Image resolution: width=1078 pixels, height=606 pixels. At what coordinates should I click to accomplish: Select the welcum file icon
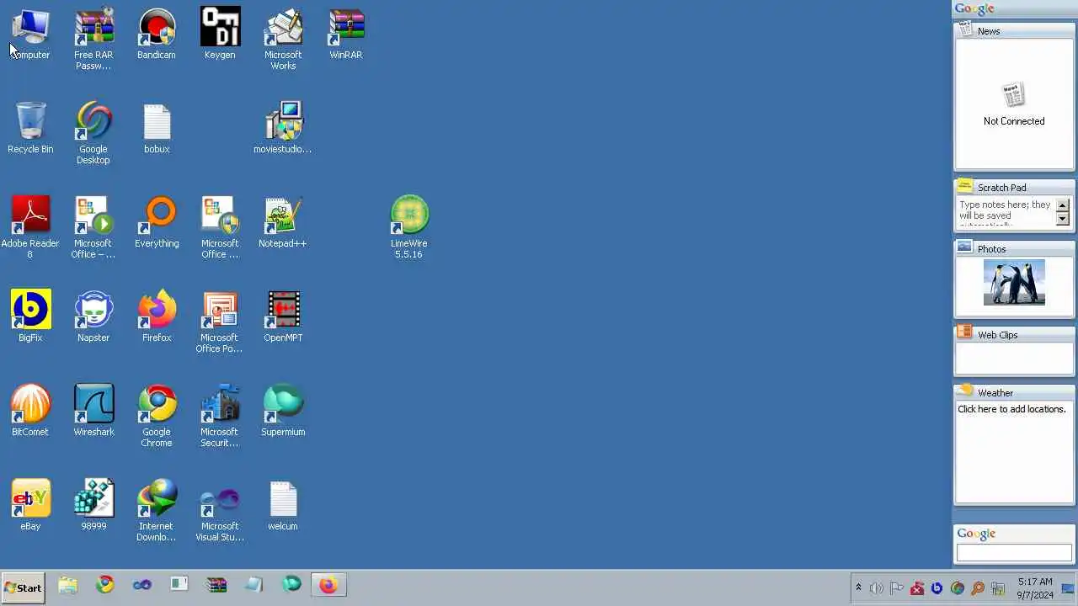(283, 505)
